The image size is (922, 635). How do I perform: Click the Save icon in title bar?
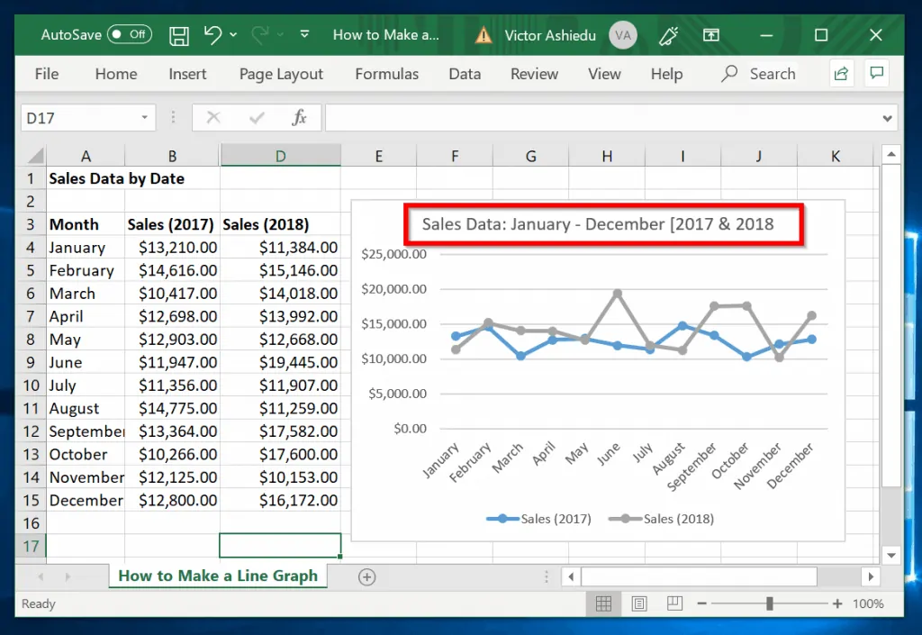point(179,35)
